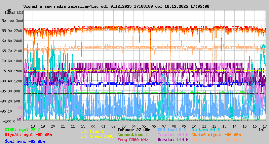Click the 00 hour mark on time axis
The image size is (269, 144).
pyautogui.click(x=83, y=126)
